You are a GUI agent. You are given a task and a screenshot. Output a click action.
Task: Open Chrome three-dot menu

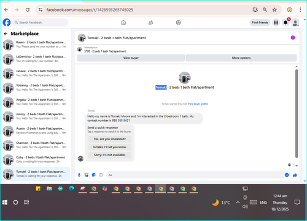[300, 10]
